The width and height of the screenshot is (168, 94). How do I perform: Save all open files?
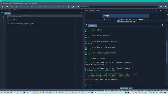click(16, 7)
